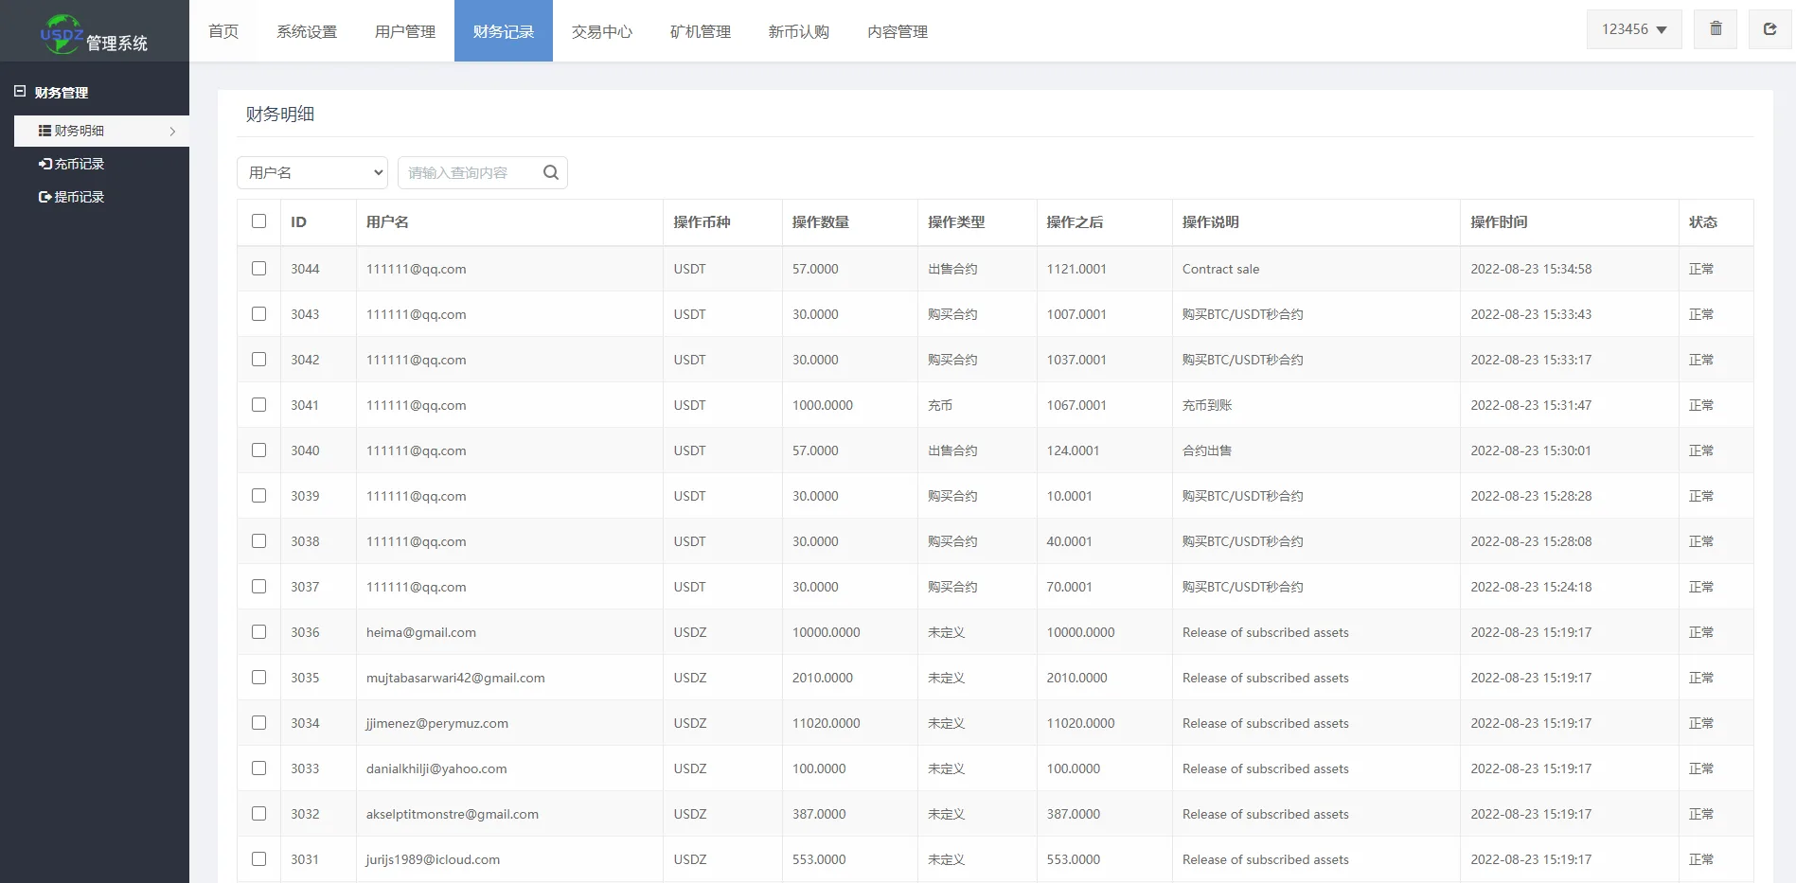Check the select-all checkbox in table header

click(258, 221)
